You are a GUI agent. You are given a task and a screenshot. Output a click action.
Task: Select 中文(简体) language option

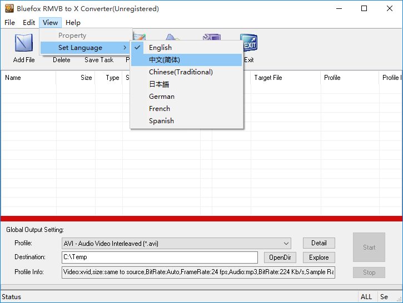tap(187, 60)
